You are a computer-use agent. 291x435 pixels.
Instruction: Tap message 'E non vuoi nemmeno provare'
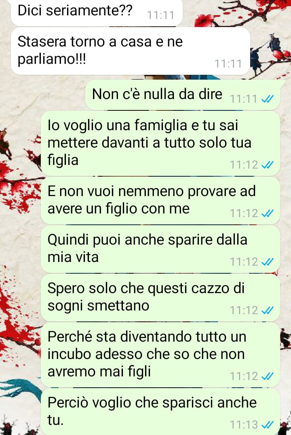[160, 201]
